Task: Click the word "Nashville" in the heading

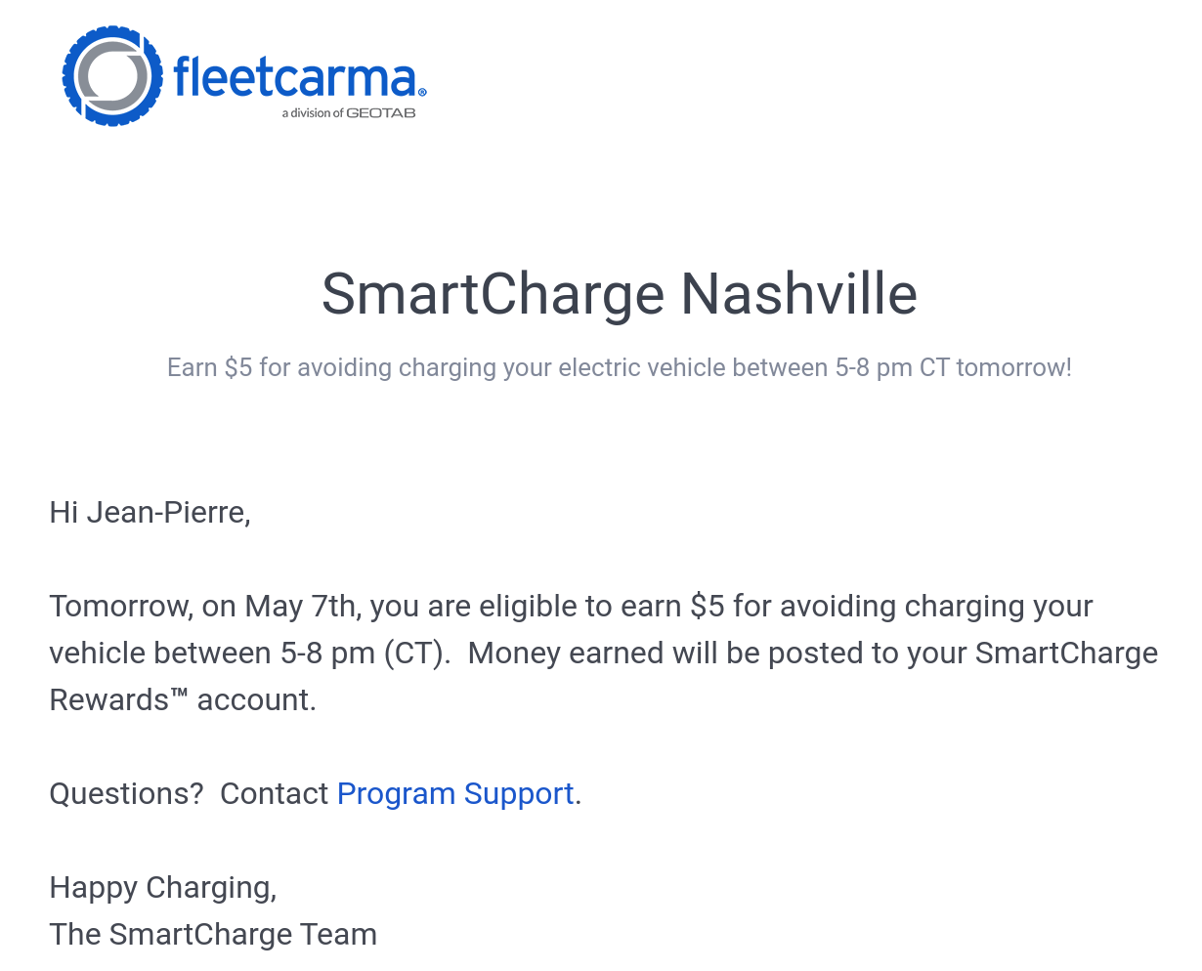Action: [798, 294]
